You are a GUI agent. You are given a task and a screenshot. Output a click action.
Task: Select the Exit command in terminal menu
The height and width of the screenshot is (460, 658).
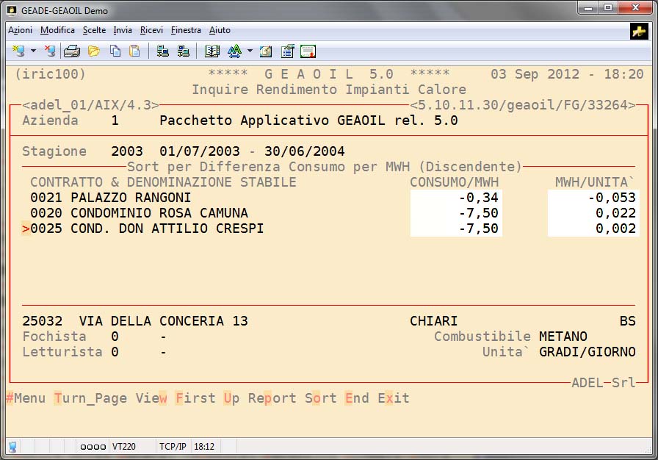tap(394, 398)
